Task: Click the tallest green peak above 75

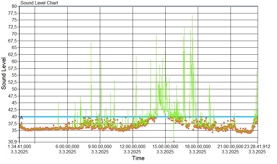Action: [x=192, y=16]
